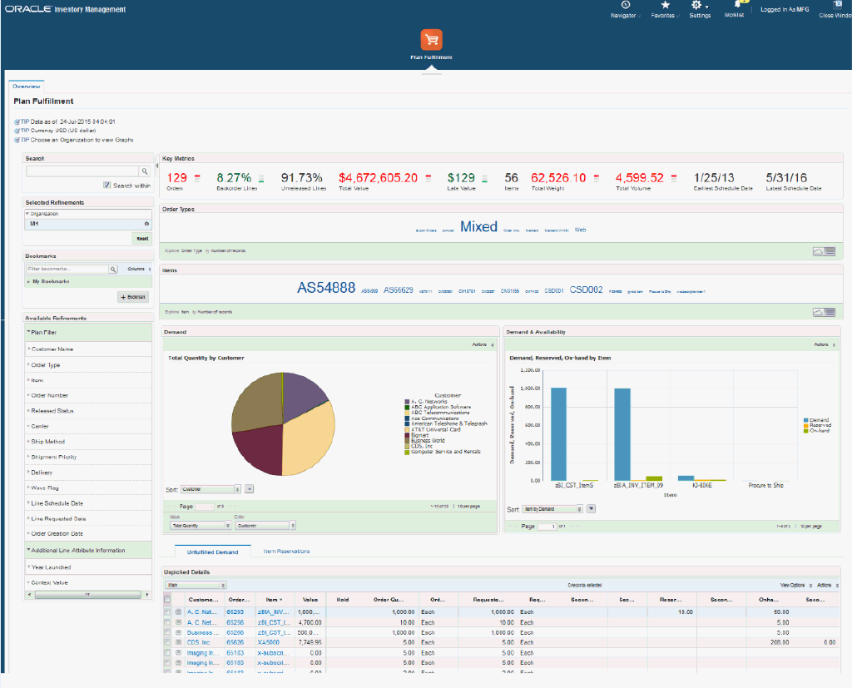
Task: Open details icon for order 65293
Action: tap(178, 612)
